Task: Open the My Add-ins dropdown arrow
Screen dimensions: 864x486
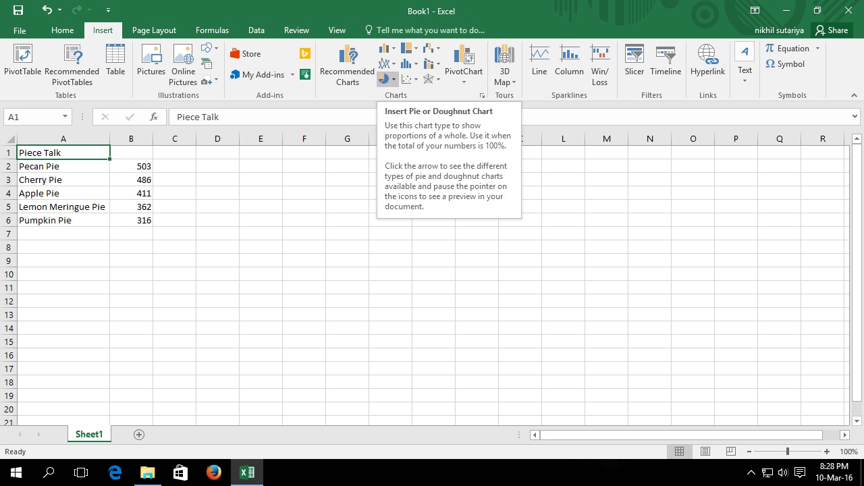Action: pos(292,75)
